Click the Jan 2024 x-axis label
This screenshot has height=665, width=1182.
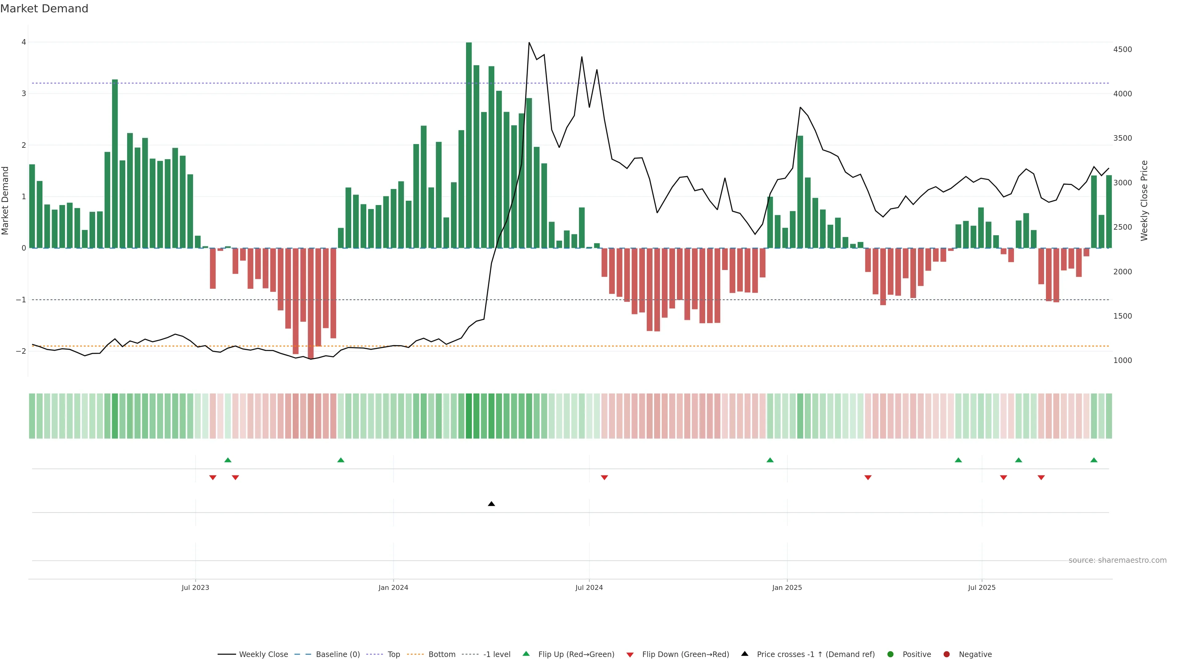pos(393,587)
